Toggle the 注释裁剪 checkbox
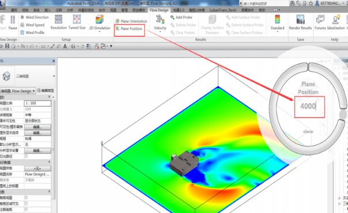Viewport: 348px width, 213px height. (26, 210)
